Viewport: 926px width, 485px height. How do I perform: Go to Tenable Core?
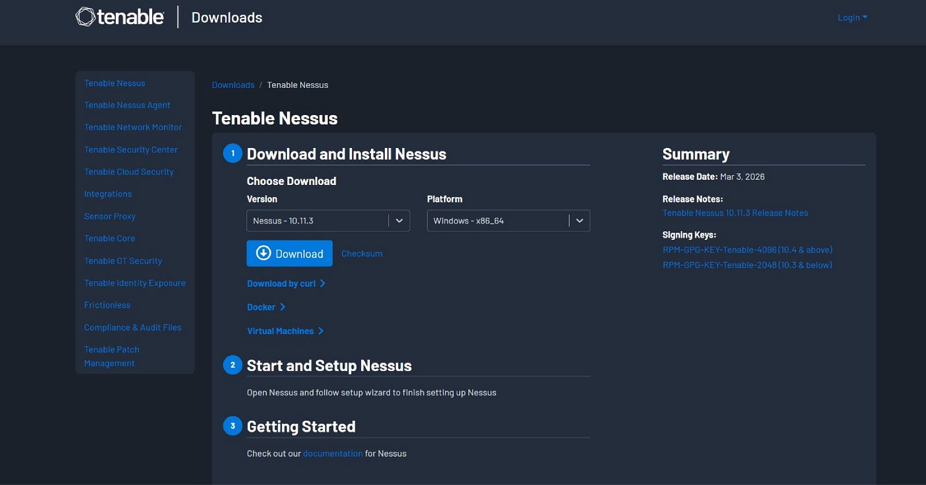[x=109, y=238]
